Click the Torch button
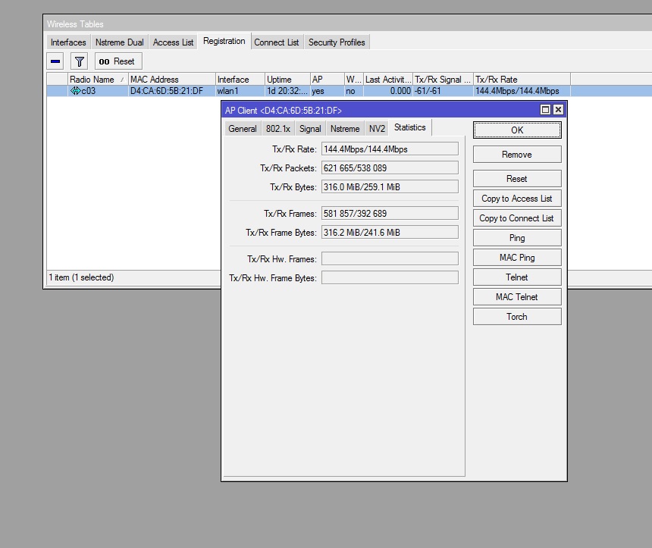This screenshot has width=652, height=548. [517, 317]
